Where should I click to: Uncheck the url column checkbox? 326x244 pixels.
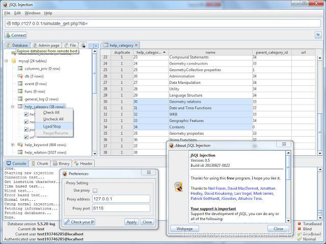point(26,137)
